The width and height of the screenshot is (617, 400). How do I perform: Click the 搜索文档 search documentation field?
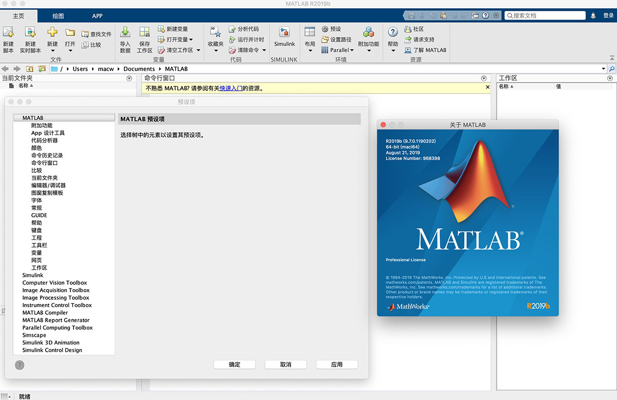tap(545, 16)
